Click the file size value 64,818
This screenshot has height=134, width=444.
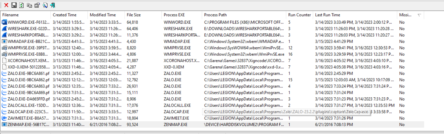[x=132, y=22]
